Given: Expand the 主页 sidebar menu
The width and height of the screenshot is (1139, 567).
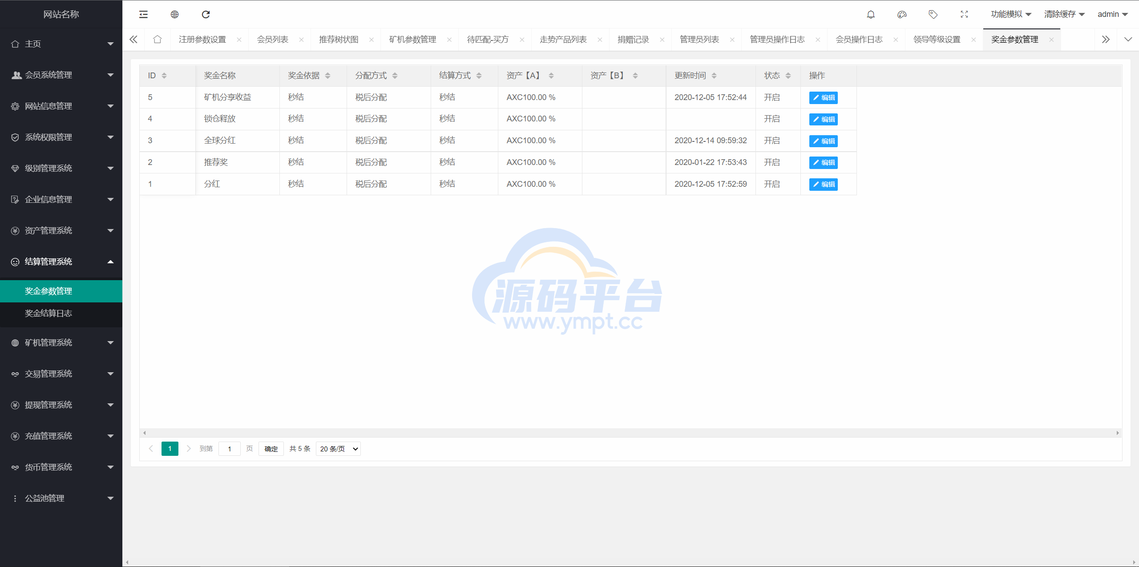Looking at the screenshot, I should [61, 44].
